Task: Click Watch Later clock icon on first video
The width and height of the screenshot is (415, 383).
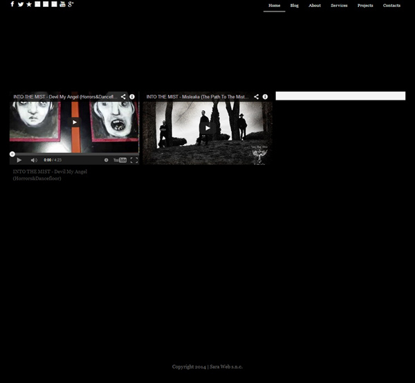Action: (x=106, y=160)
